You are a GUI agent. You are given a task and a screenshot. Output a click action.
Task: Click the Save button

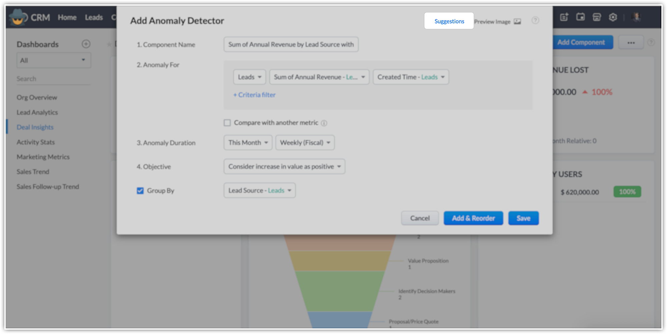pos(523,218)
